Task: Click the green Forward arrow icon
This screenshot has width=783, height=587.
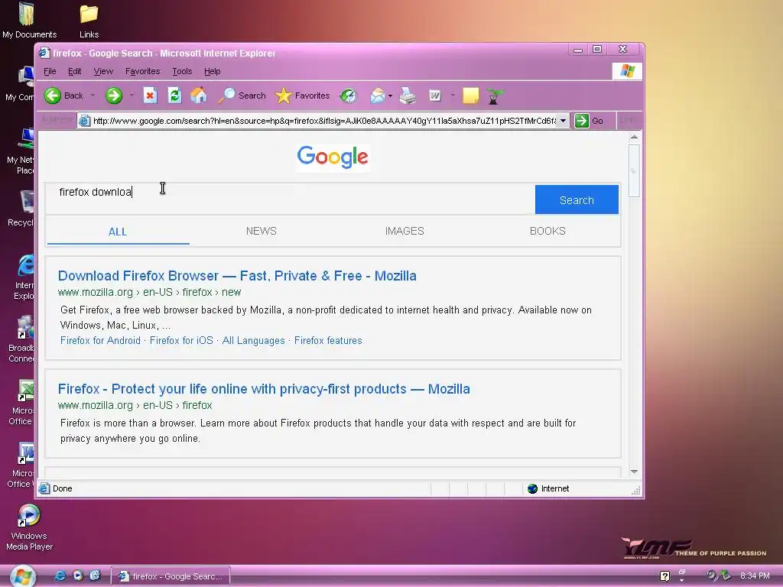Action: click(114, 96)
